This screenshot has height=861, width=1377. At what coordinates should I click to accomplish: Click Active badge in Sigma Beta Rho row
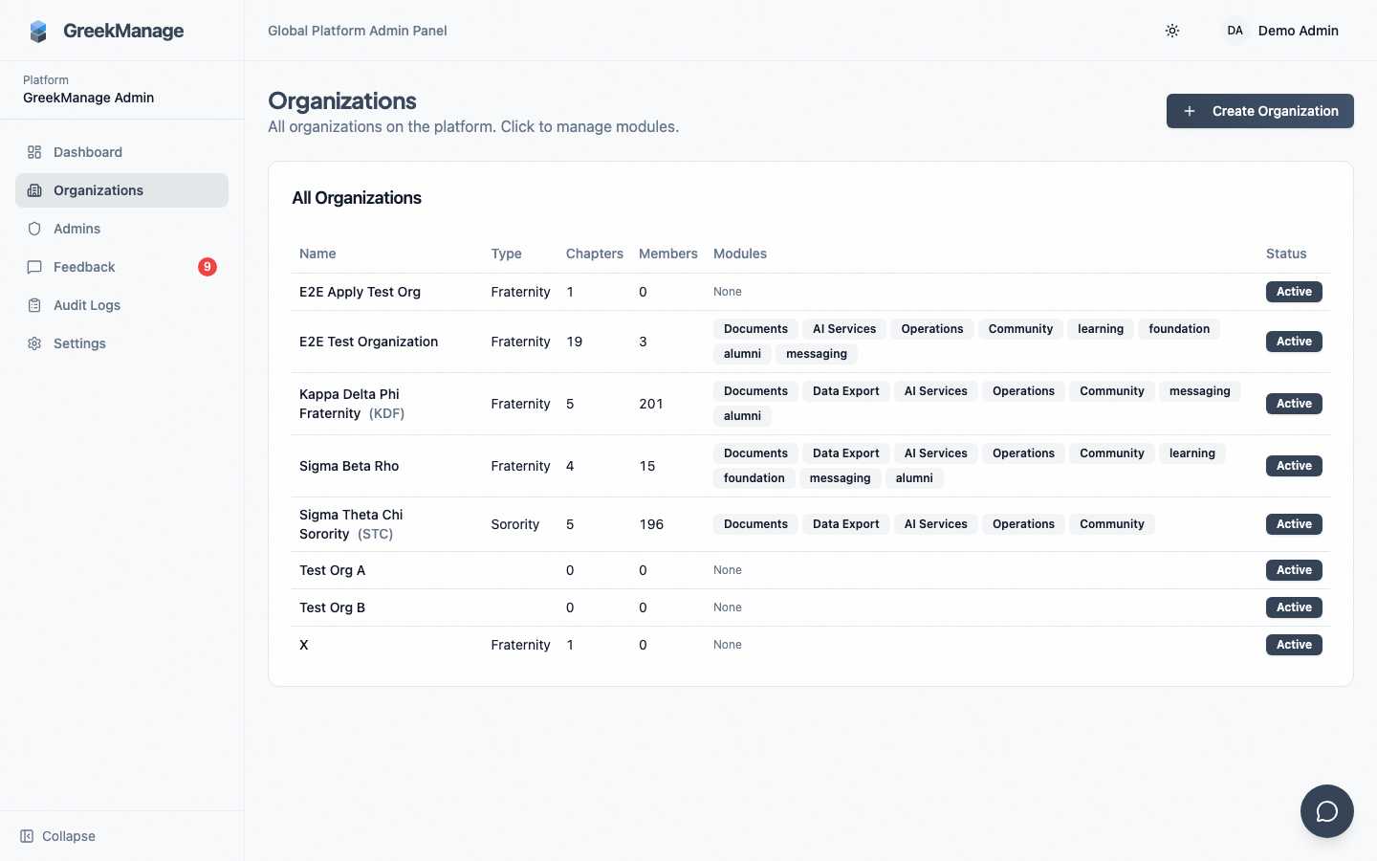click(x=1294, y=466)
